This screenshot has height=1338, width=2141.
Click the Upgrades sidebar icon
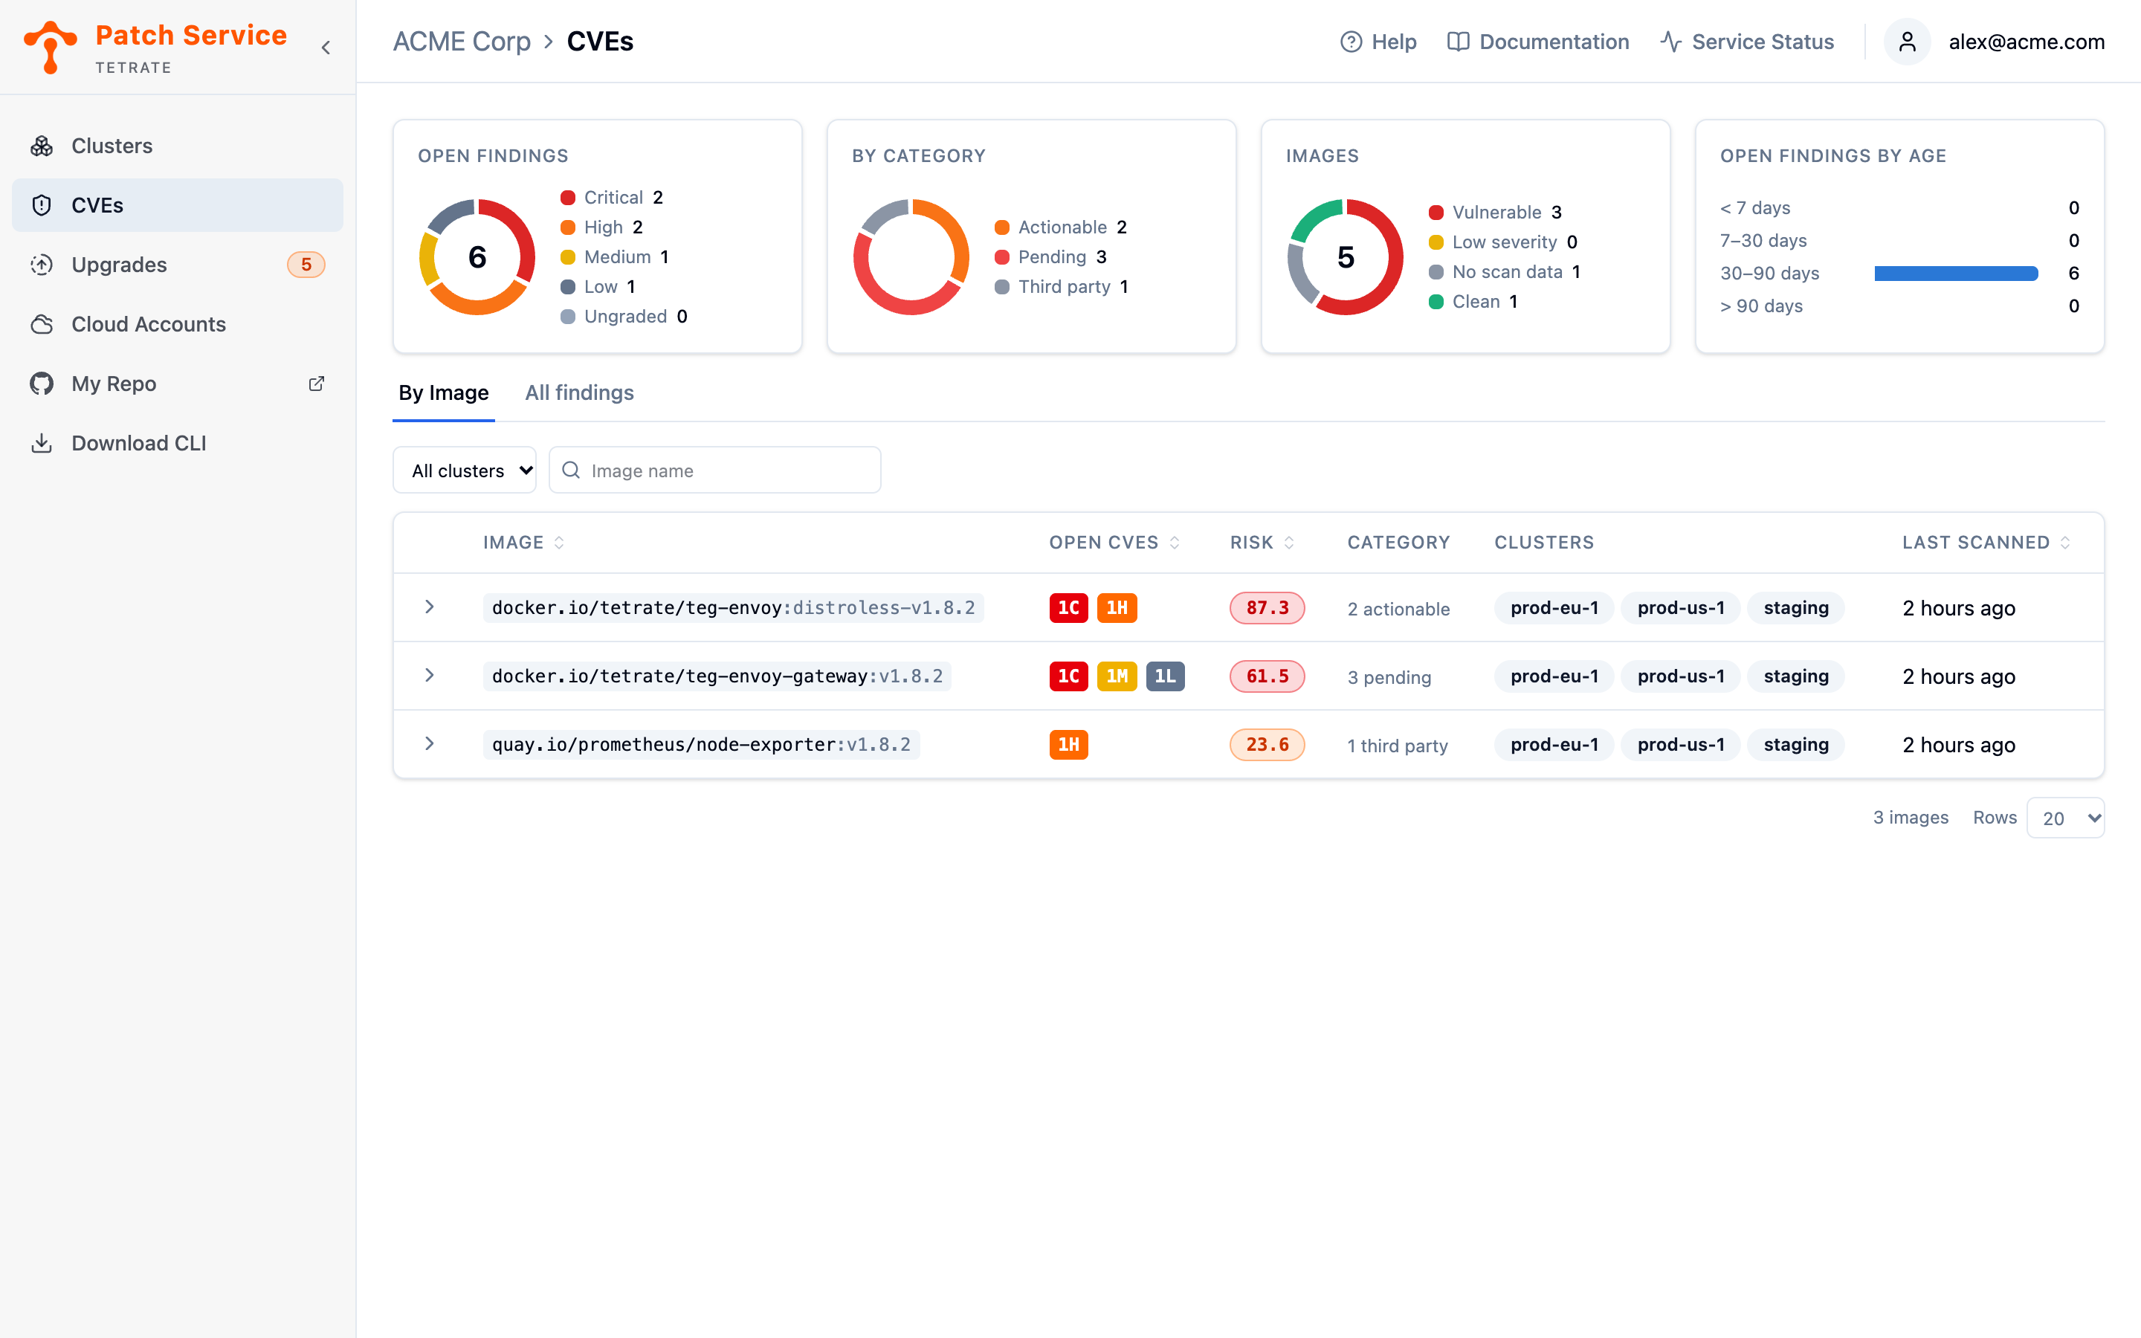(x=42, y=265)
